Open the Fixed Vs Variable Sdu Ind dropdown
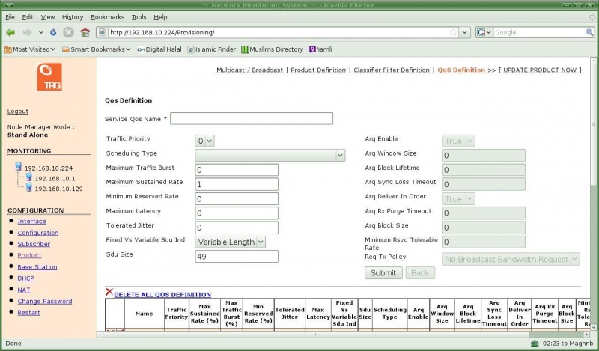This screenshot has width=599, height=351. pos(231,242)
